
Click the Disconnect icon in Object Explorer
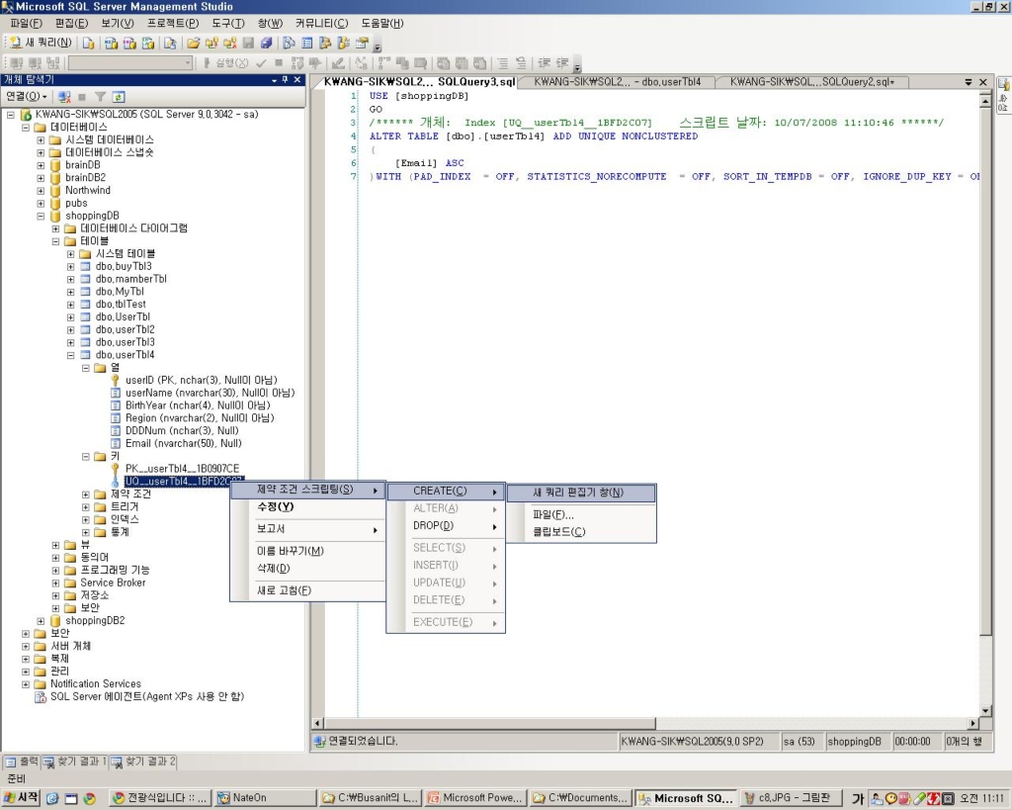pyautogui.click(x=64, y=97)
